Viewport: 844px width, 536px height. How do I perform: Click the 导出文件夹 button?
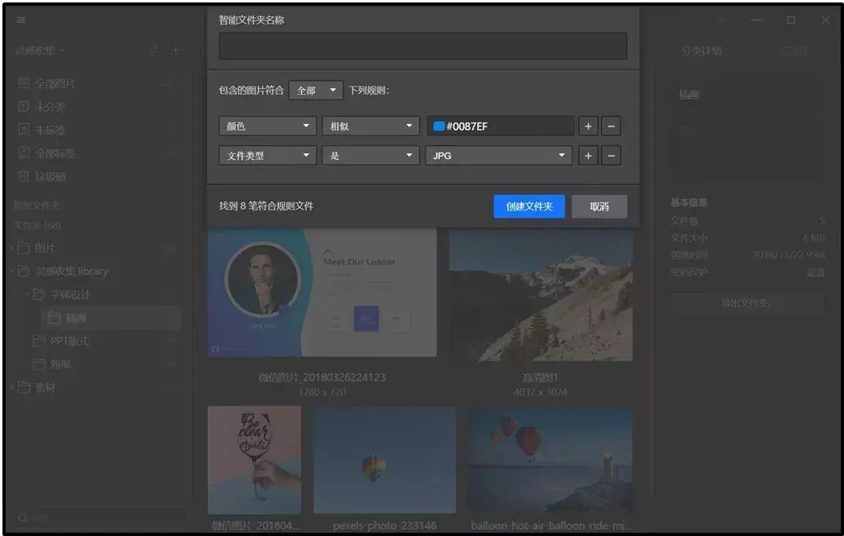pyautogui.click(x=746, y=303)
